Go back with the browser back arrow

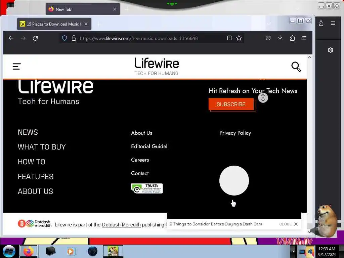[11, 38]
